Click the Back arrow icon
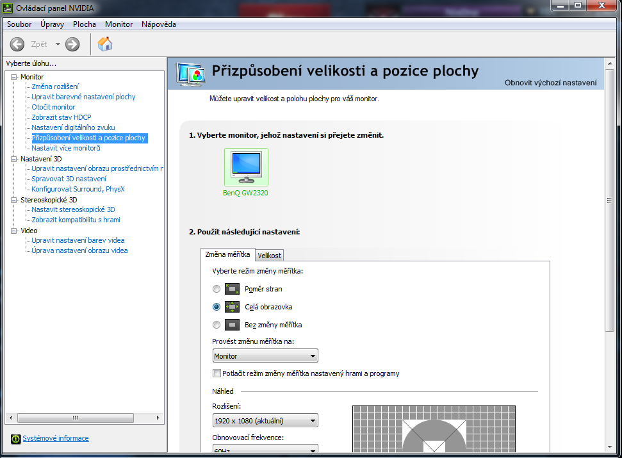622x458 pixels. (x=17, y=44)
